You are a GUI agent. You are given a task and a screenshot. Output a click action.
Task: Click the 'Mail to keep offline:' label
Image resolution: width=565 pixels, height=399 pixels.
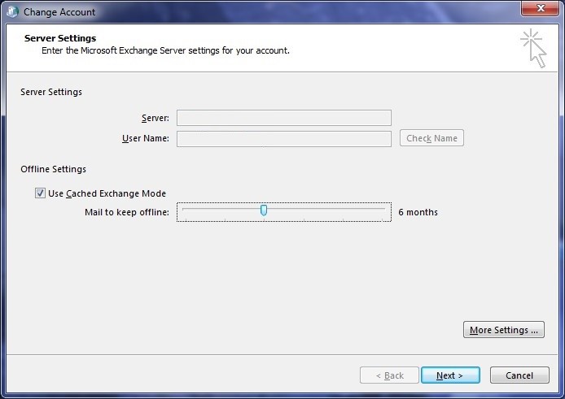pos(127,212)
